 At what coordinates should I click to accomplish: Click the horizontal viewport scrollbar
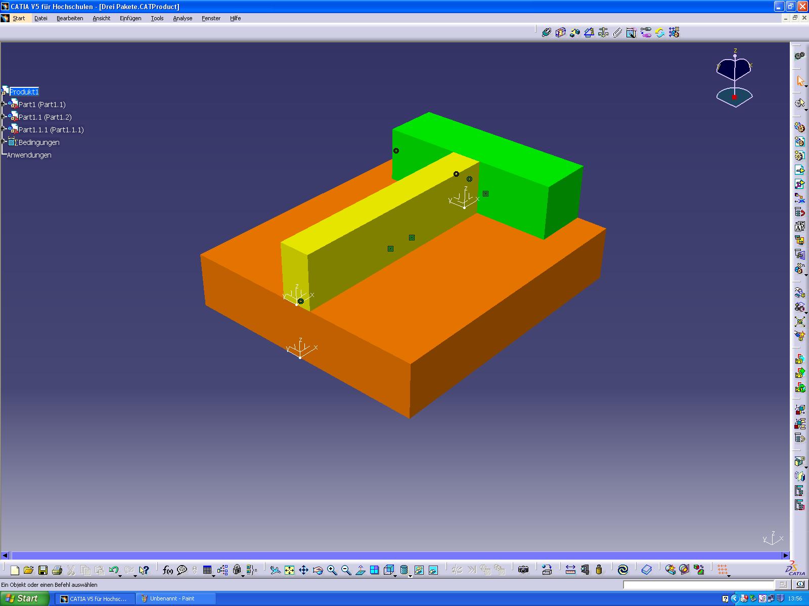394,555
